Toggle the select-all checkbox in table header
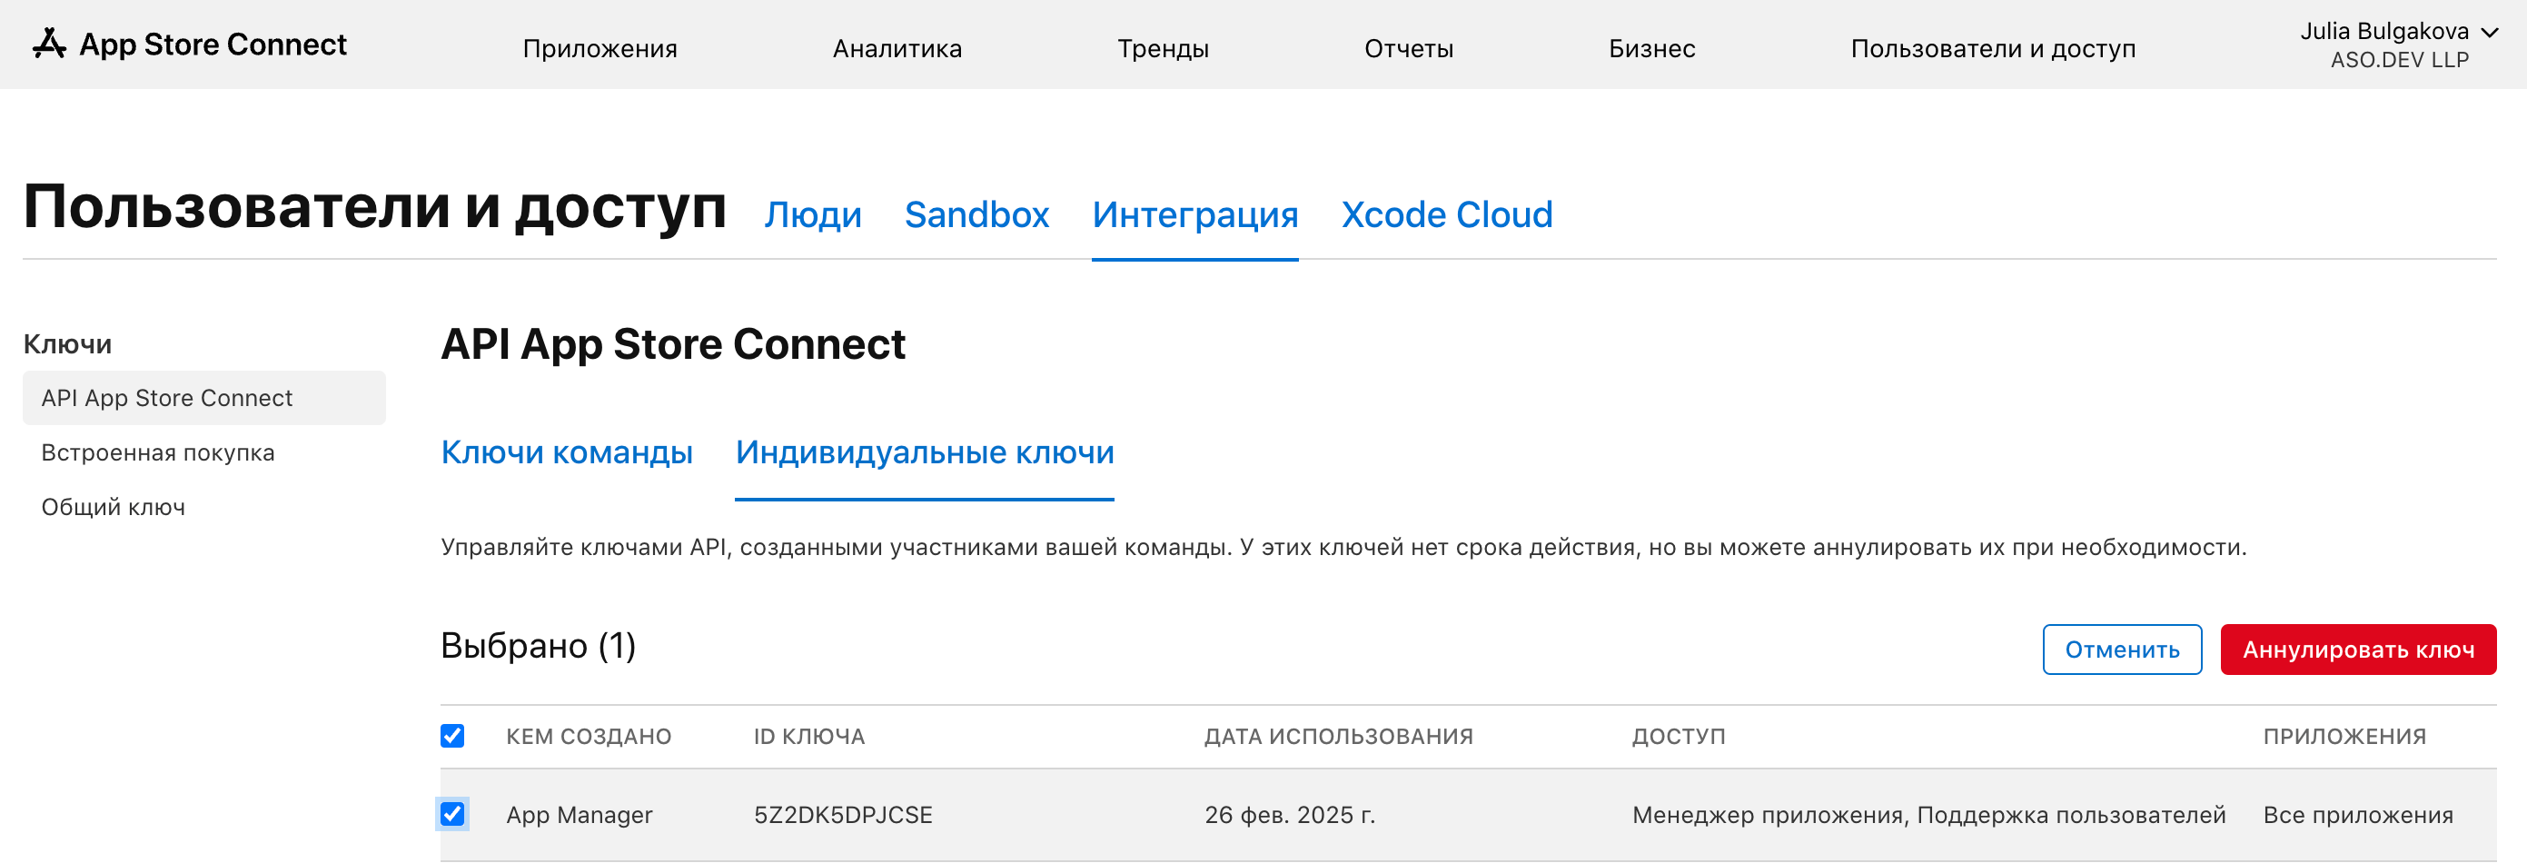 point(452,736)
